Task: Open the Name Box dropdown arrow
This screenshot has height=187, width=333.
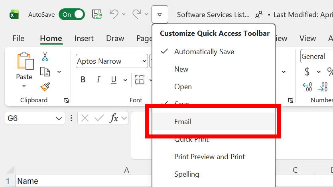Action: click(59, 119)
